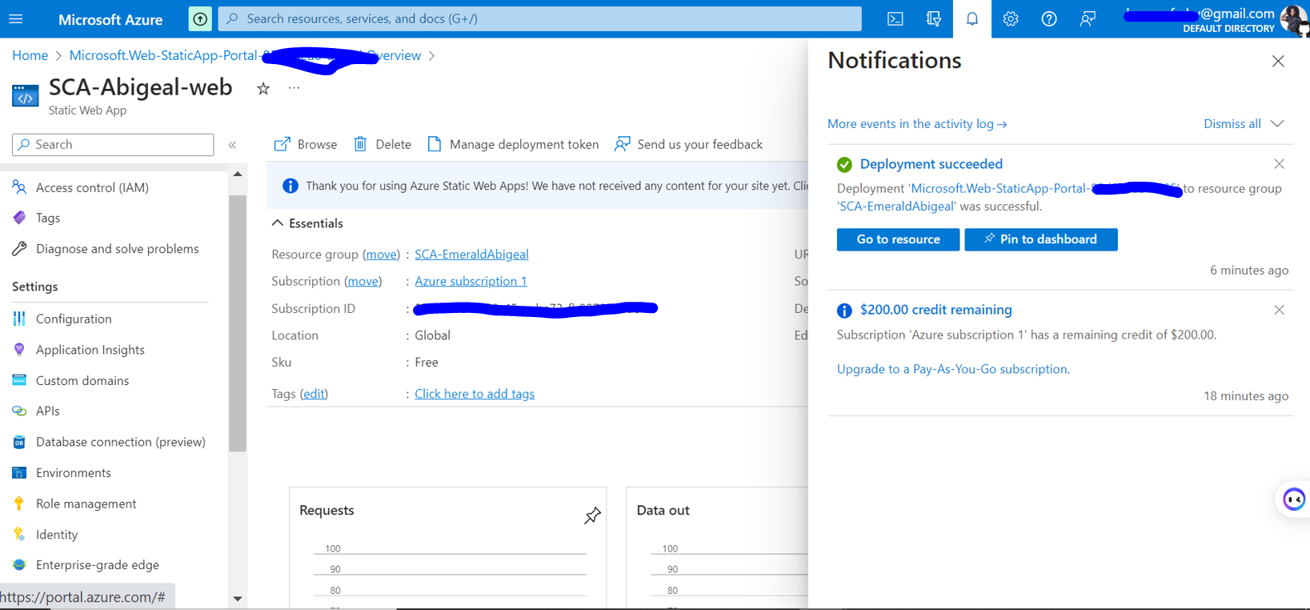
Task: Pin the Requests chart to dashboard
Action: [592, 516]
